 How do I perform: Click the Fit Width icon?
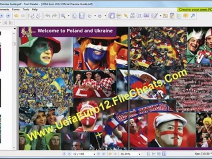(82, 16)
